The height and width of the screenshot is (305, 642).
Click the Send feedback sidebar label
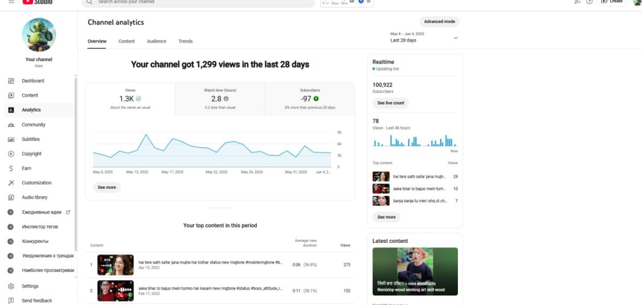[x=37, y=301]
